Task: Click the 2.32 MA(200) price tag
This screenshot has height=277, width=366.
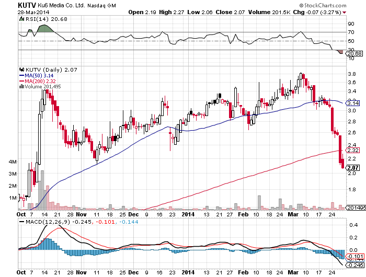Action: 353,151
